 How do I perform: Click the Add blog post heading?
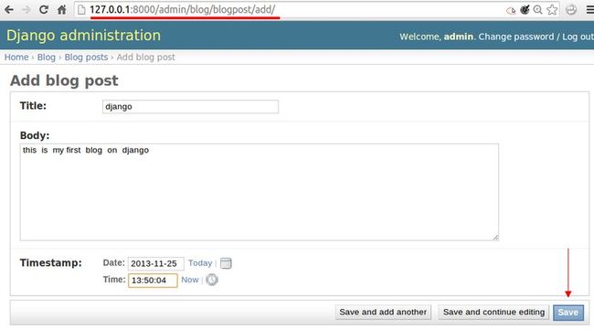64,80
